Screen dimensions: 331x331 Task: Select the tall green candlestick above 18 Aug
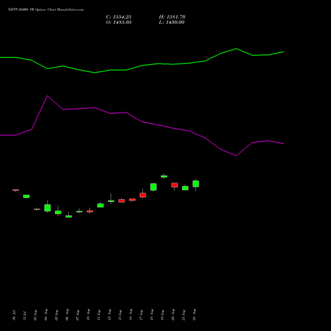coord(154,187)
